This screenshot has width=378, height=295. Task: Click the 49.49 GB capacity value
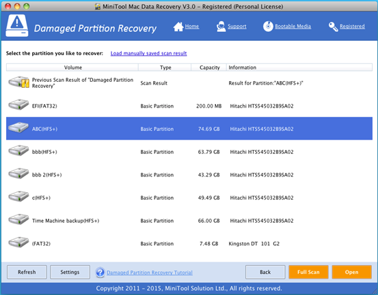208,198
